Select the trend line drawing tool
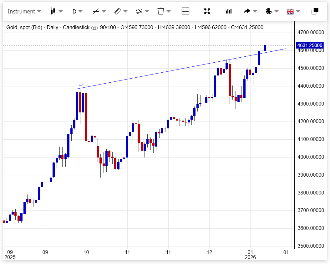The width and height of the screenshot is (330, 264). point(96,11)
